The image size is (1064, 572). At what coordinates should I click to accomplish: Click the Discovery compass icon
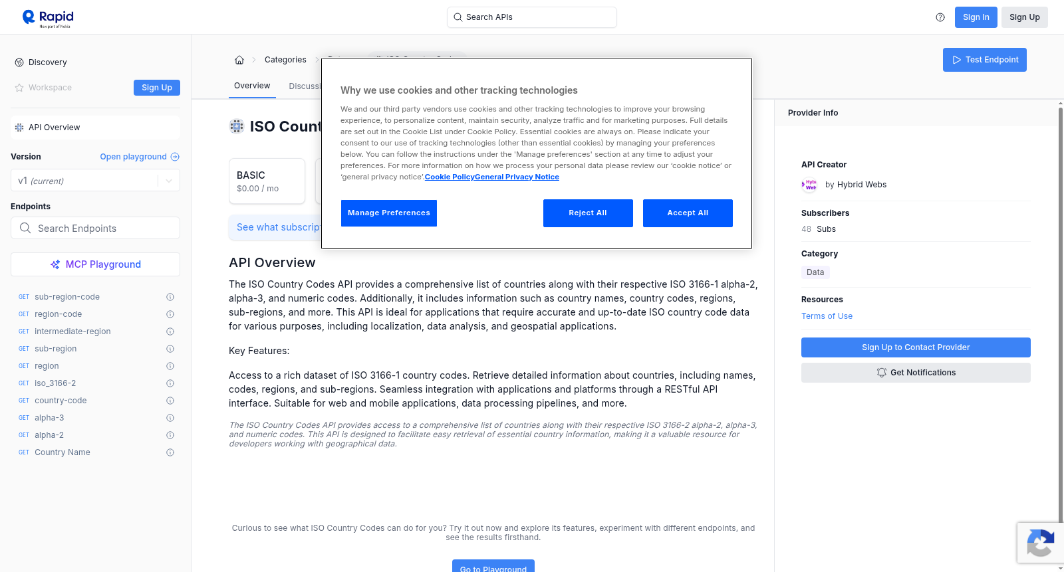[19, 62]
